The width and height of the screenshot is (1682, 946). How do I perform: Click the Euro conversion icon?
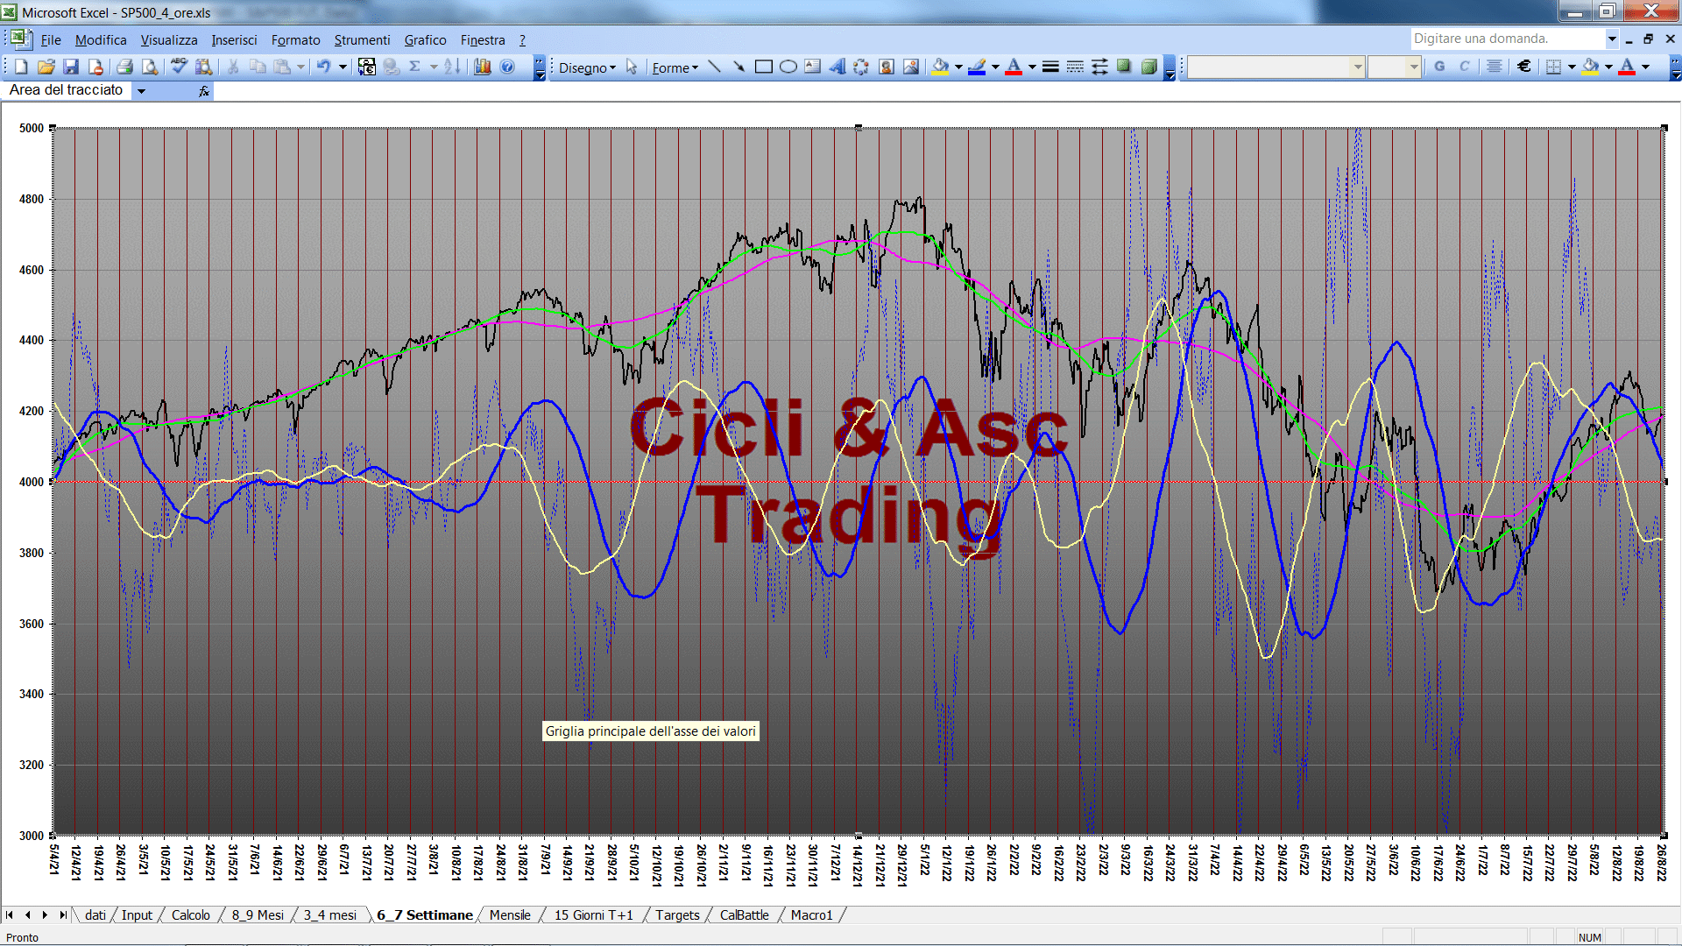coord(367,67)
